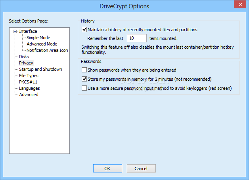
Task: Open the Languages options page
Action: point(29,88)
